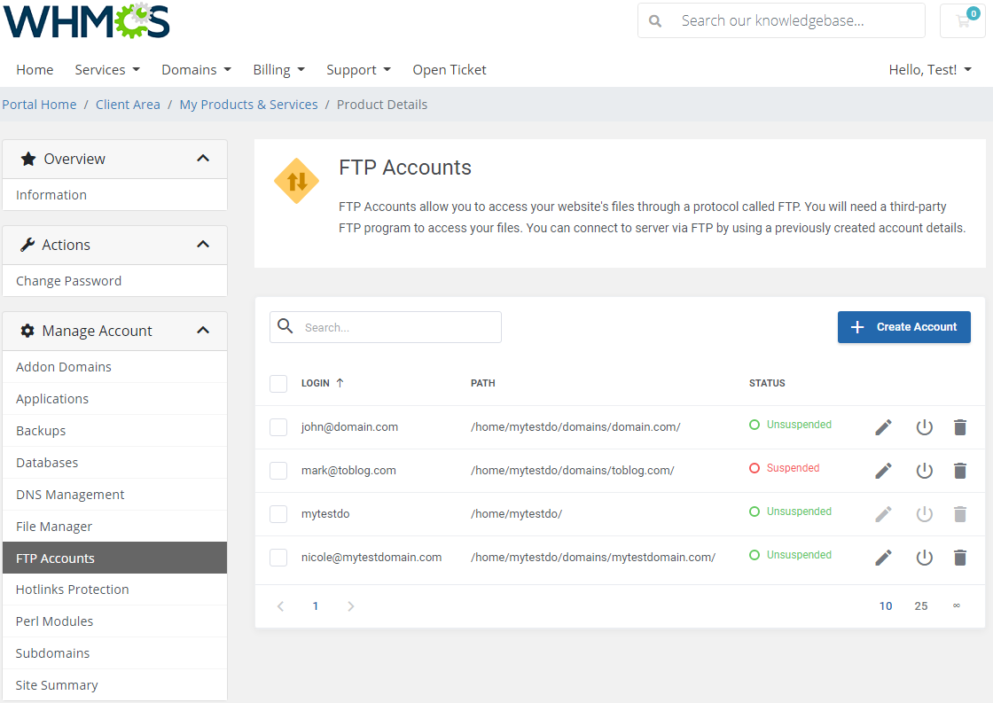This screenshot has width=993, height=703.
Task: Click the Manage Account gear icon
Action: pos(27,331)
